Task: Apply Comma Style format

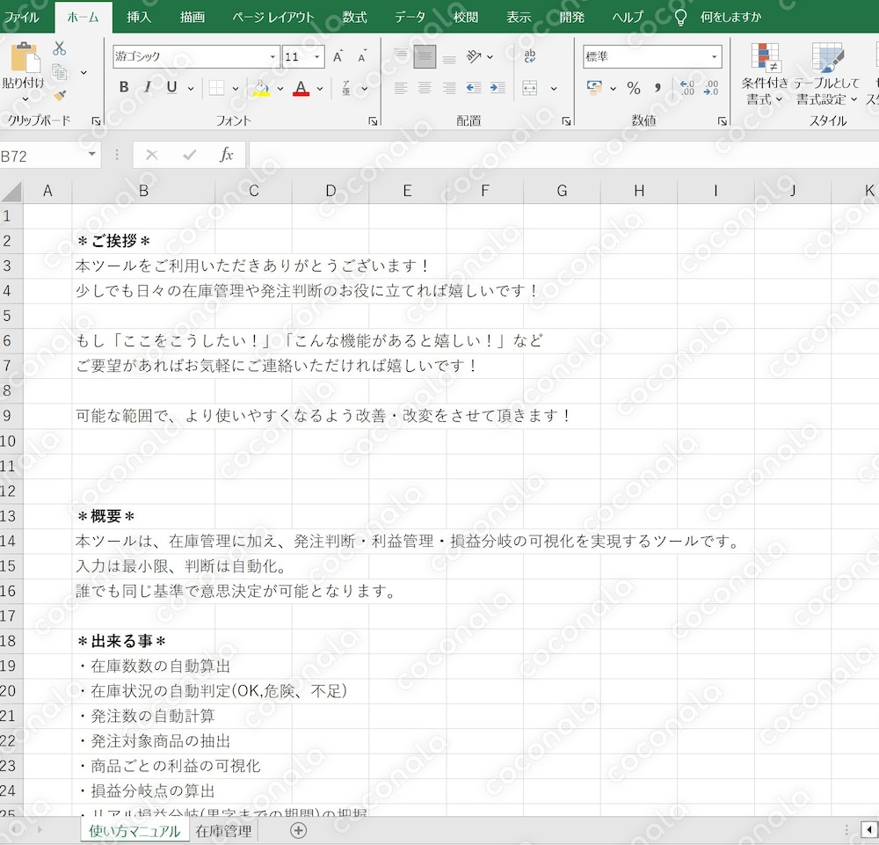Action: point(657,88)
